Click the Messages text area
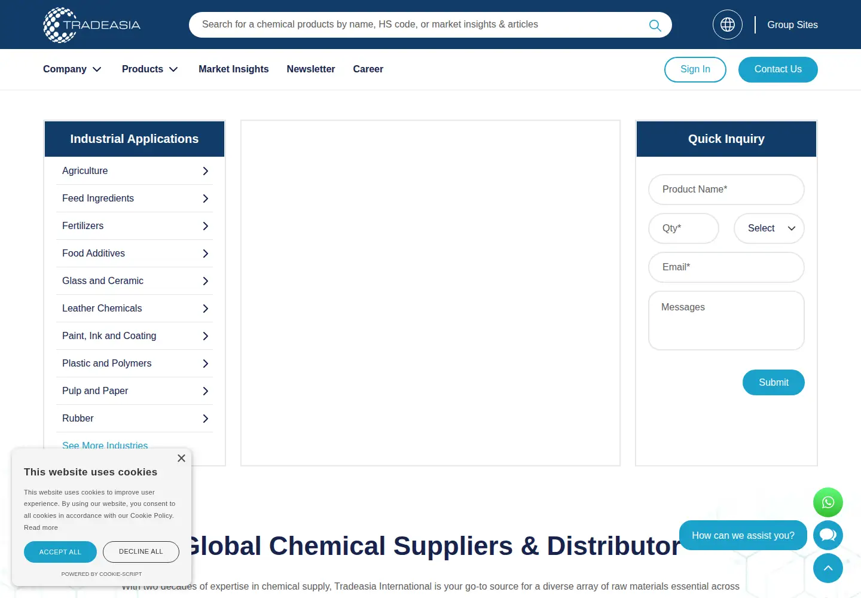The image size is (861, 598). (726, 321)
